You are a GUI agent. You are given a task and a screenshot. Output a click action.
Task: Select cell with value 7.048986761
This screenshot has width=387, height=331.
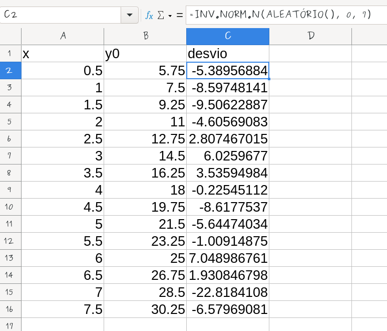[x=227, y=258]
